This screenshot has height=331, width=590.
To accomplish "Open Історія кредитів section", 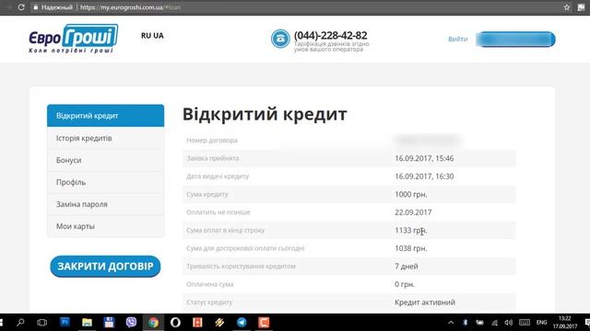I will pyautogui.click(x=105, y=138).
